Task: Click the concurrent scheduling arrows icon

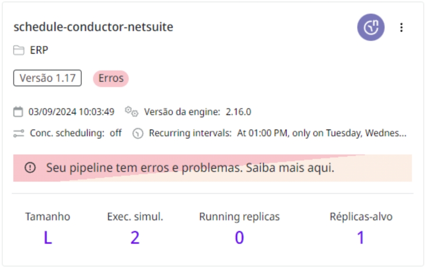Action: coord(18,133)
